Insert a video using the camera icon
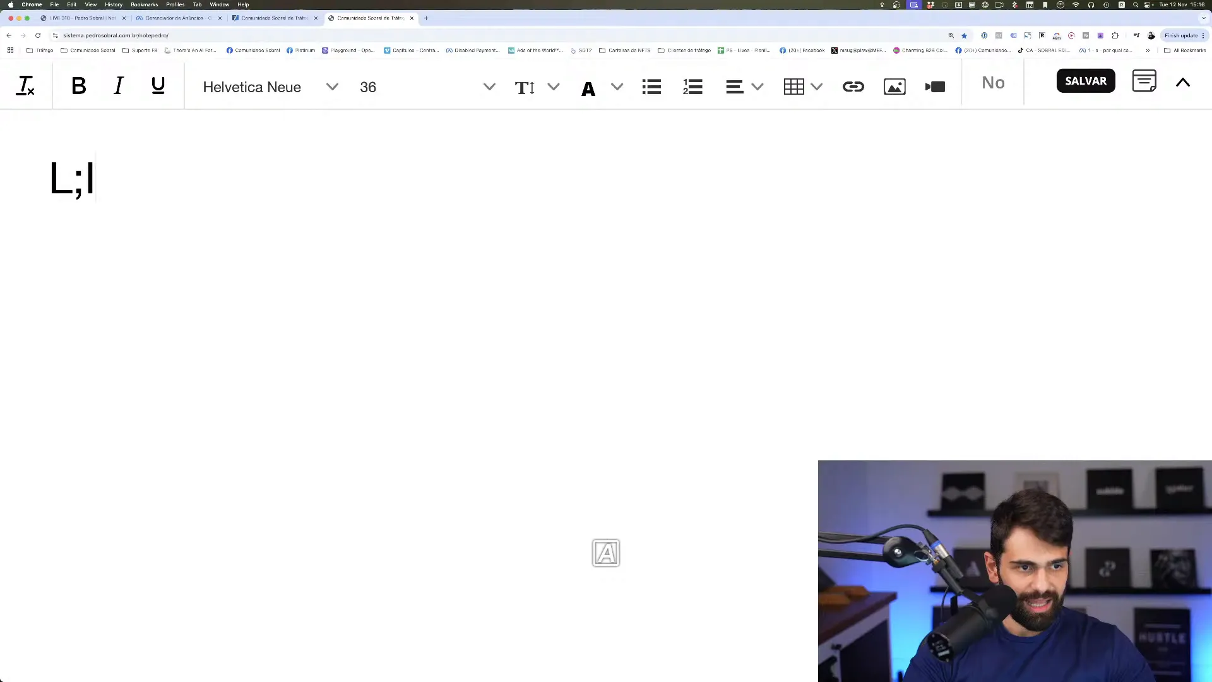The width and height of the screenshot is (1212, 682). [935, 87]
